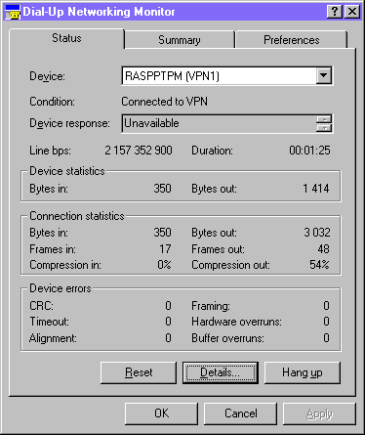This screenshot has width=365, height=435.
Task: Click the Cancel button
Action: [240, 413]
